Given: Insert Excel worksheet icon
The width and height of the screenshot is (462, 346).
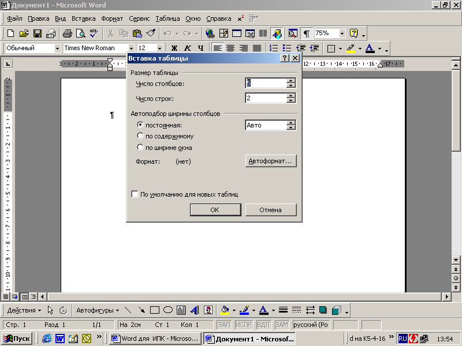Looking at the screenshot, I should (250, 33).
